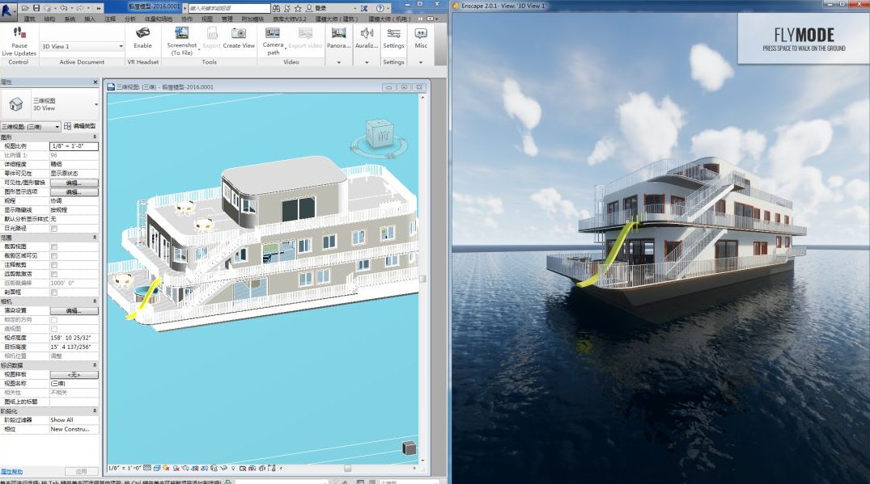This screenshot has height=484, width=870.
Task: Click the 应用 apply button
Action: [x=81, y=472]
